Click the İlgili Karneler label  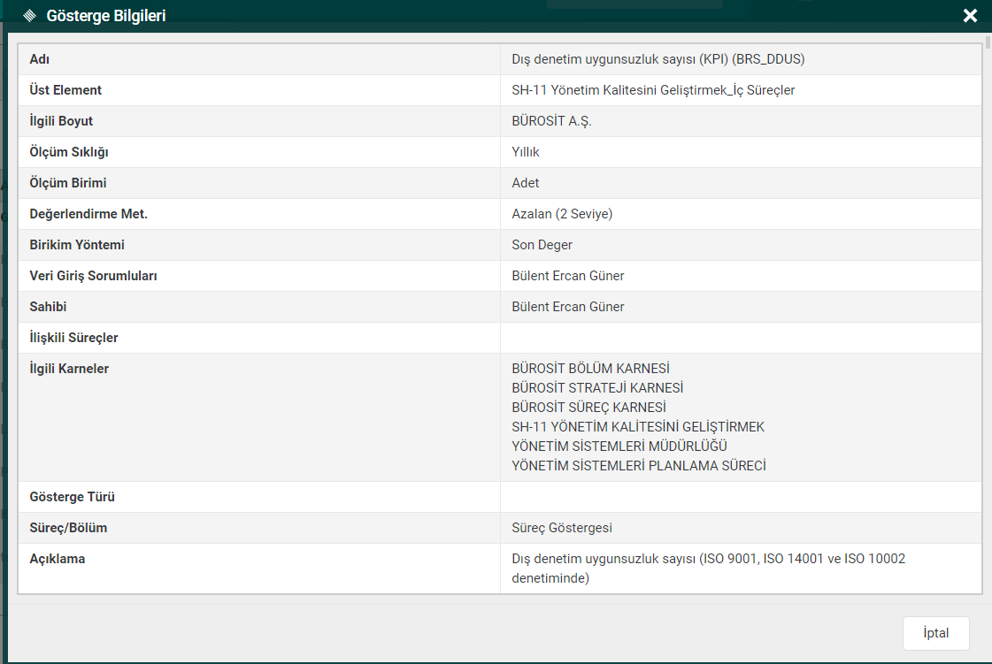coord(69,370)
